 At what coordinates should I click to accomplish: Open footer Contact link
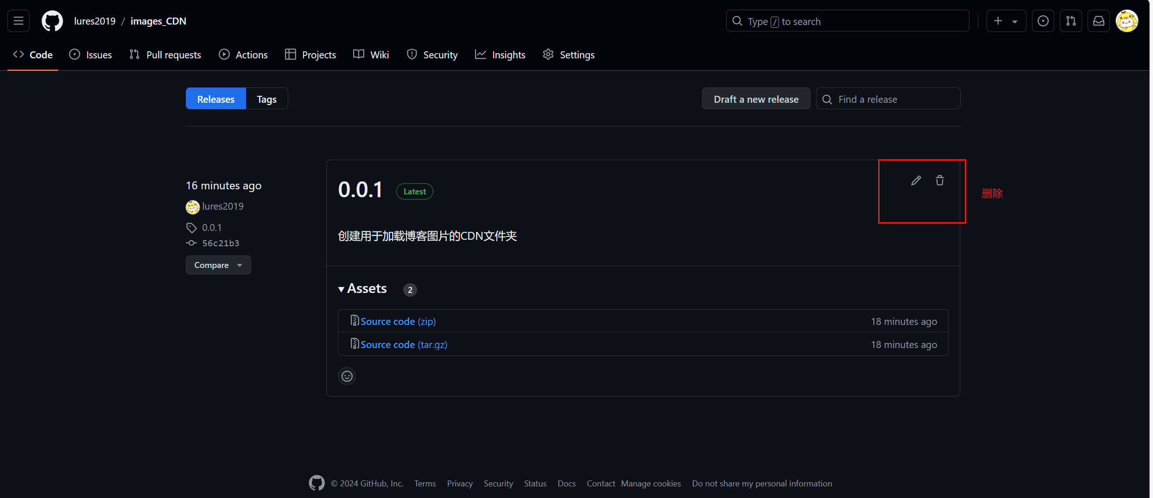pyautogui.click(x=601, y=483)
